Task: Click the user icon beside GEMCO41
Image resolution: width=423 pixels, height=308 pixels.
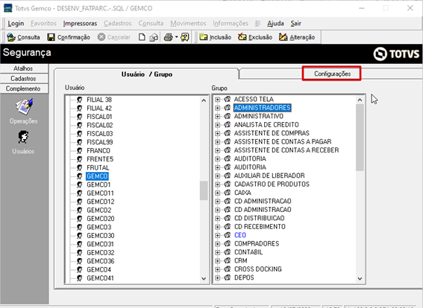Action: (x=80, y=278)
